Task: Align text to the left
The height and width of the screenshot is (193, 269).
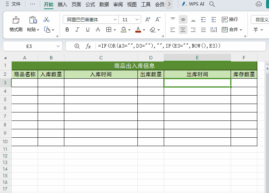Action: [x=173, y=30]
